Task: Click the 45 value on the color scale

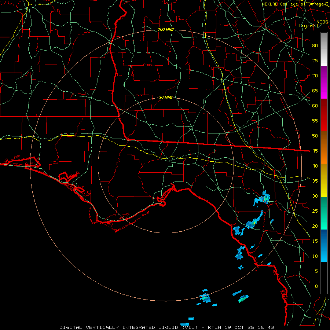Action: (x=315, y=151)
